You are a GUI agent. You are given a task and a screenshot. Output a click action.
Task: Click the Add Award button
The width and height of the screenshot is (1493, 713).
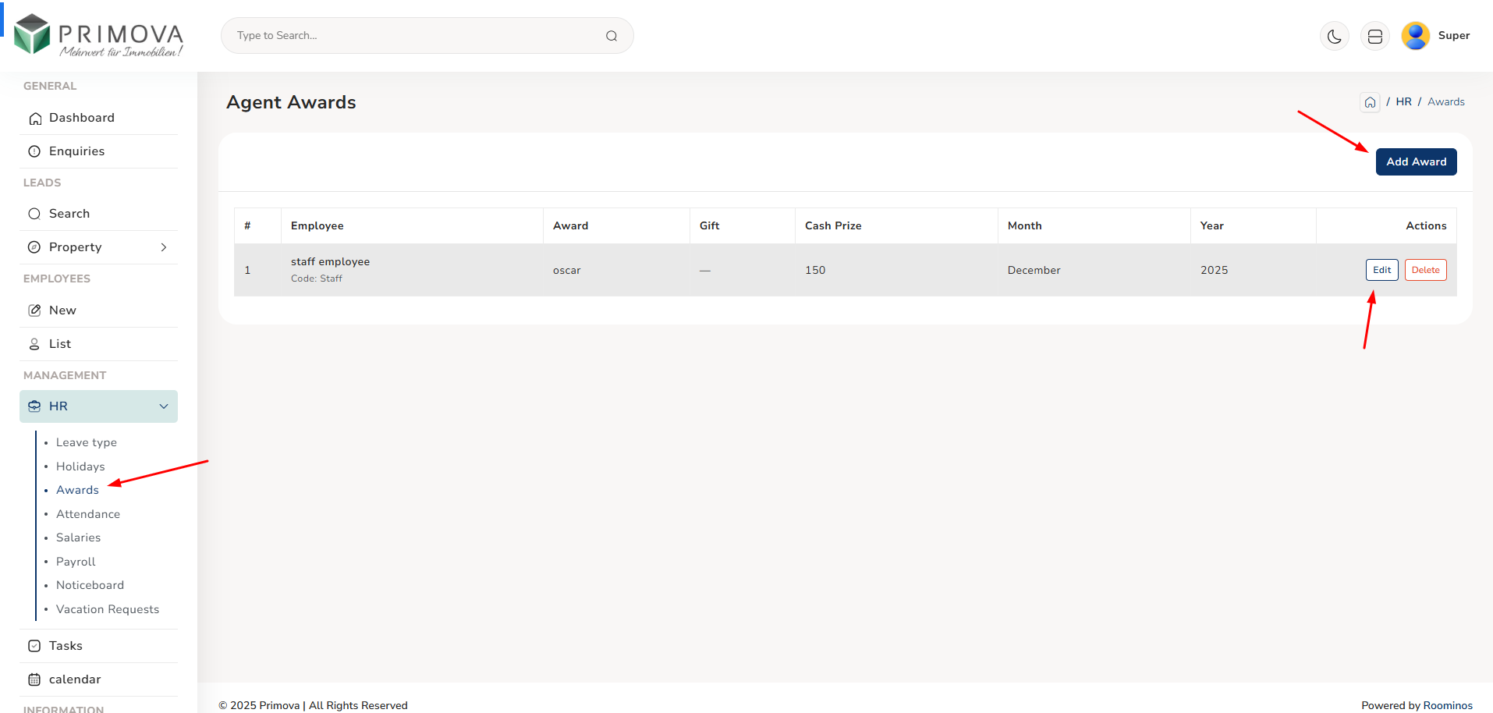pyautogui.click(x=1416, y=161)
